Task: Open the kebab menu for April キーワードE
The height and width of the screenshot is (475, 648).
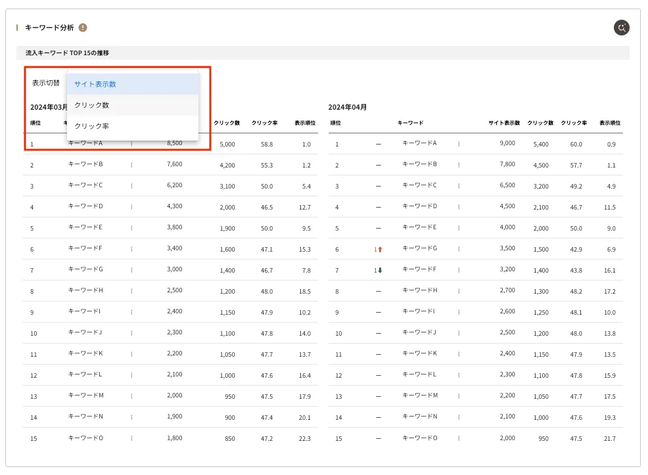Action: tap(459, 228)
